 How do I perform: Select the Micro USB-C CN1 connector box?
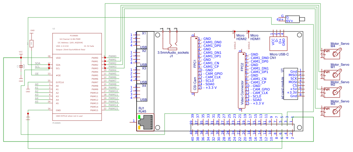pyautogui.click(x=278, y=43)
